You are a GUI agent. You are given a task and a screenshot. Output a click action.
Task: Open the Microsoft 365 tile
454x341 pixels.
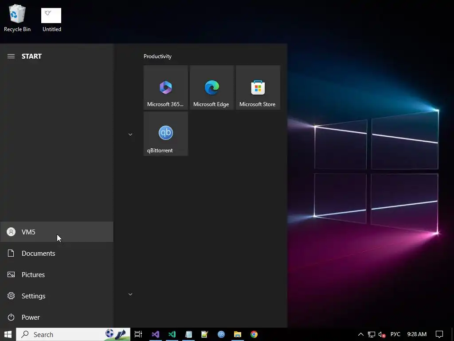click(166, 87)
